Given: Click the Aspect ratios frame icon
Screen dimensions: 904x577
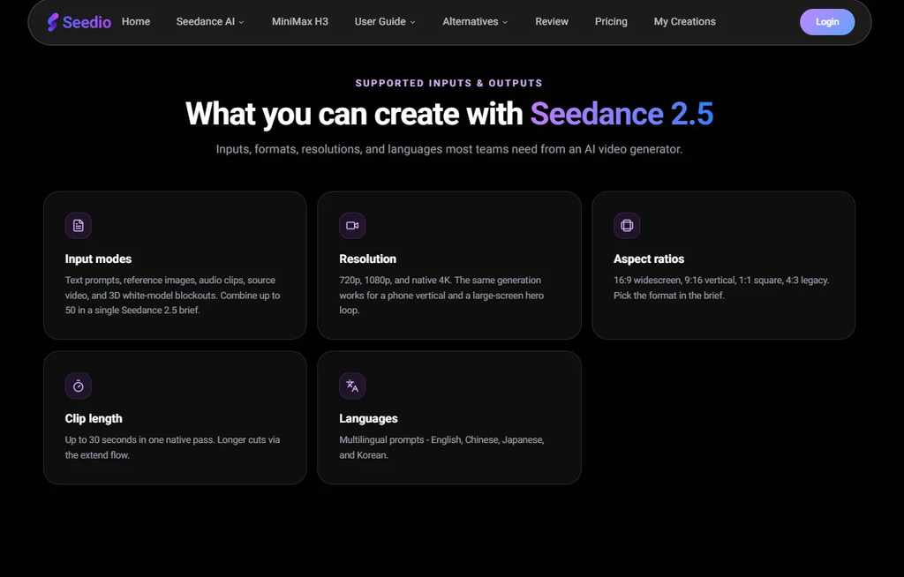Looking at the screenshot, I should [x=627, y=225].
